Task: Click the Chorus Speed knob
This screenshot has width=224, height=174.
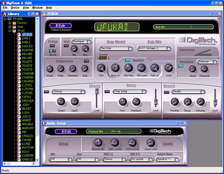Action: [61, 102]
